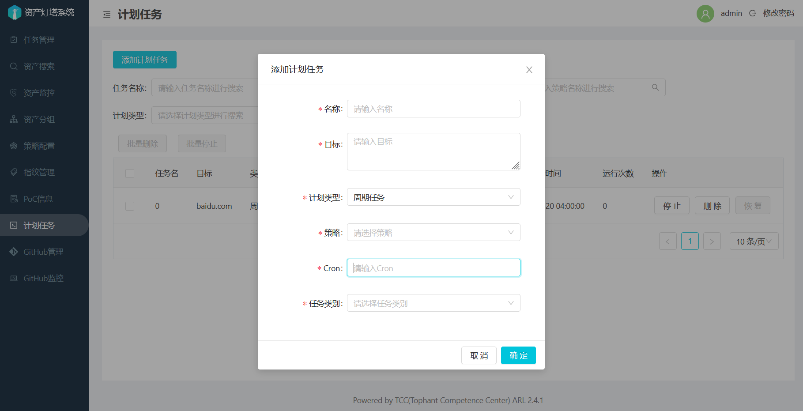Click 恢复 for the baidu.com task
The width and height of the screenshot is (803, 411).
753,205
